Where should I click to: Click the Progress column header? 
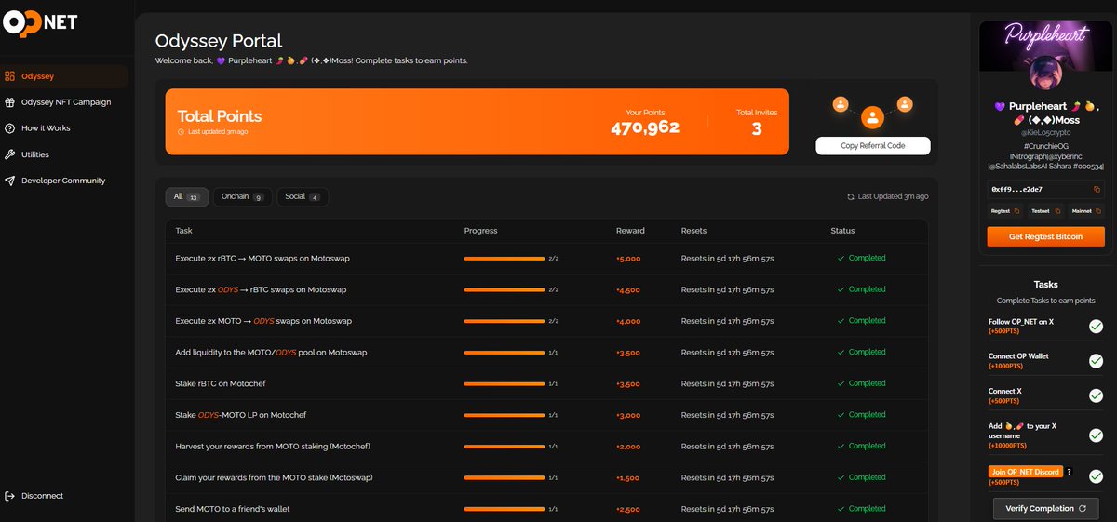click(x=481, y=230)
